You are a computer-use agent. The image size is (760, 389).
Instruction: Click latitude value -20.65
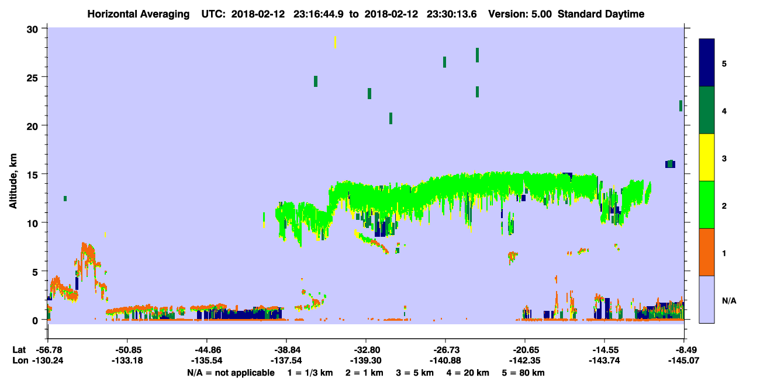click(x=525, y=350)
